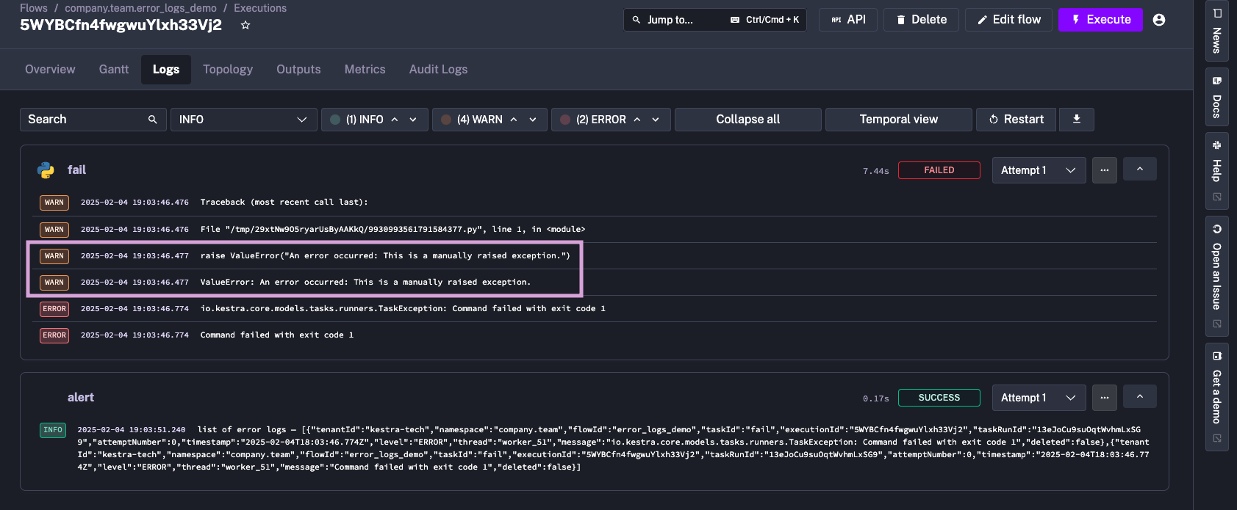Open the Help side panel
Image resolution: width=1237 pixels, height=510 pixels.
pyautogui.click(x=1216, y=170)
